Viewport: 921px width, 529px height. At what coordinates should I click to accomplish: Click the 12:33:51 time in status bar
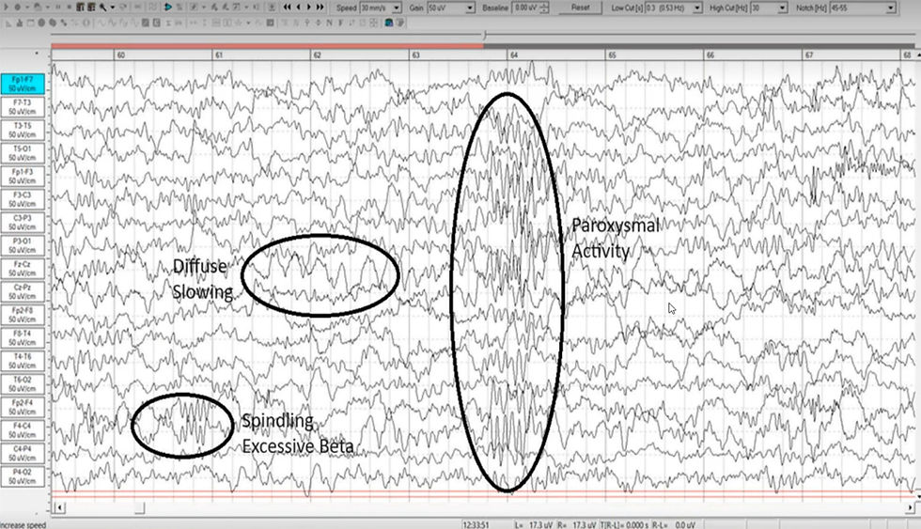click(x=476, y=524)
